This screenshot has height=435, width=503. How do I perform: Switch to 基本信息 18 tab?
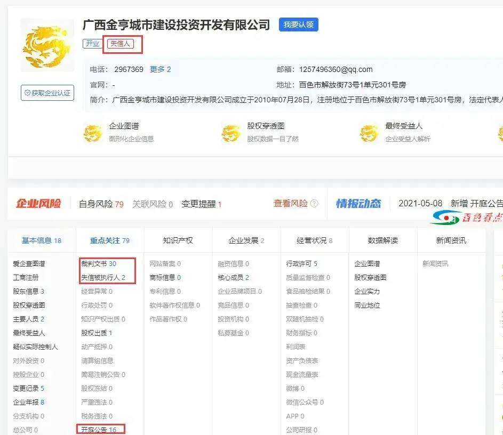(x=42, y=240)
